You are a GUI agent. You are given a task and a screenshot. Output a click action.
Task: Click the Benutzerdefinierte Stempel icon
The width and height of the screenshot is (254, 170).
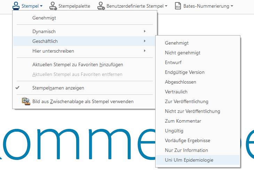[x=101, y=6]
